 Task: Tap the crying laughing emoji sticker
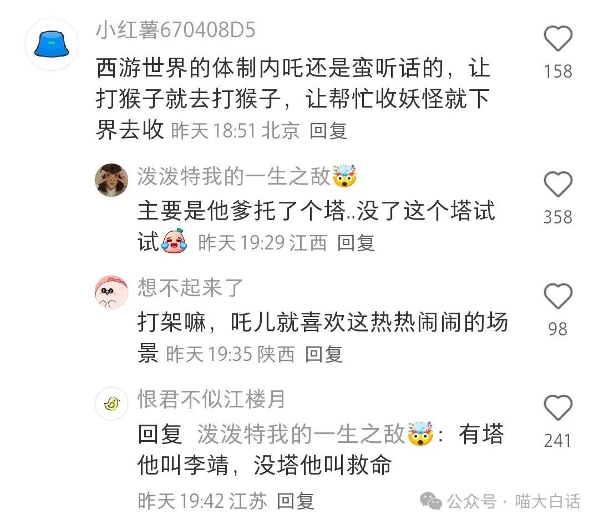(x=174, y=241)
